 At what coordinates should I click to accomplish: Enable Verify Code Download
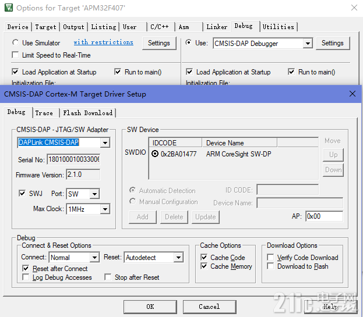(270, 257)
